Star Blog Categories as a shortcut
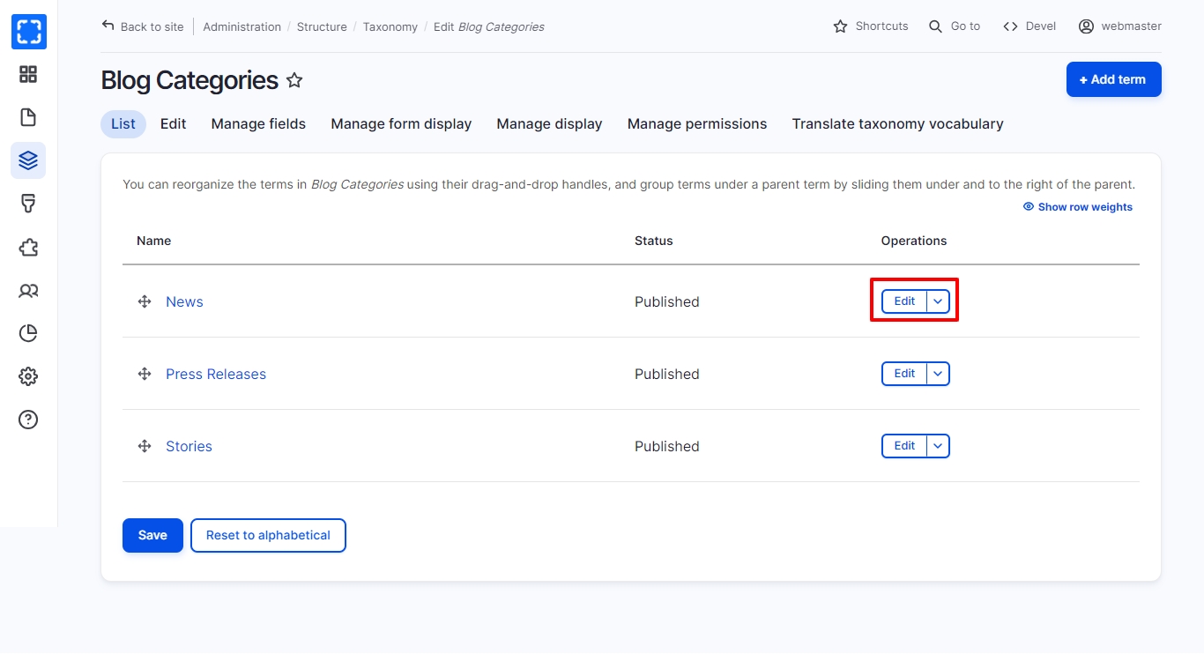The height and width of the screenshot is (654, 1204). (294, 81)
